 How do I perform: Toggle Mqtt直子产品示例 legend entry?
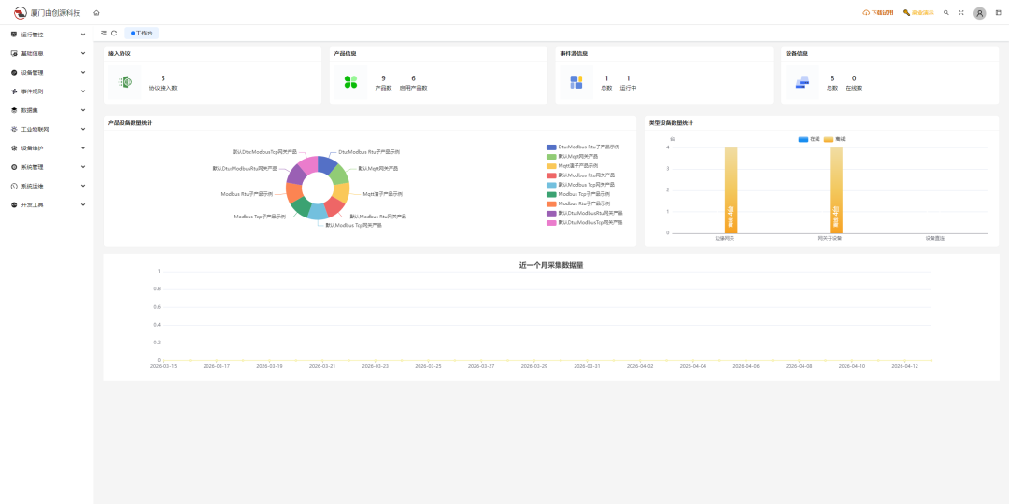585,166
